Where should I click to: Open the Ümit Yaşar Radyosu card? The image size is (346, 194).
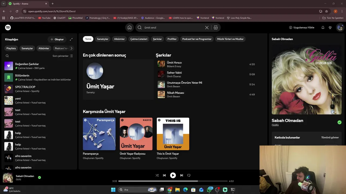click(x=136, y=138)
